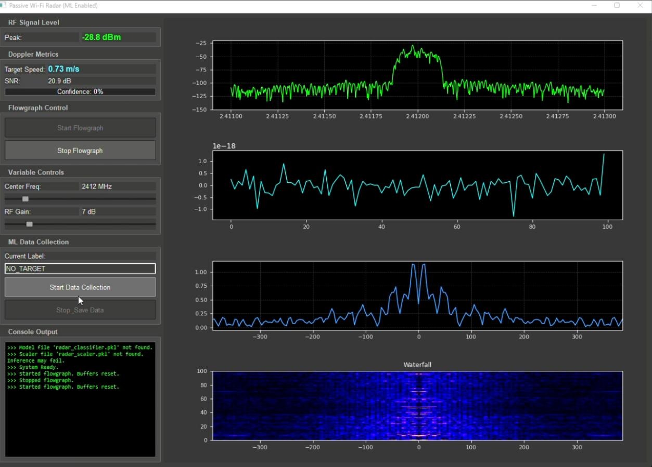The height and width of the screenshot is (467, 652).
Task: Minimize the Passive Wi-Fi Radar window
Action: pos(594,5)
